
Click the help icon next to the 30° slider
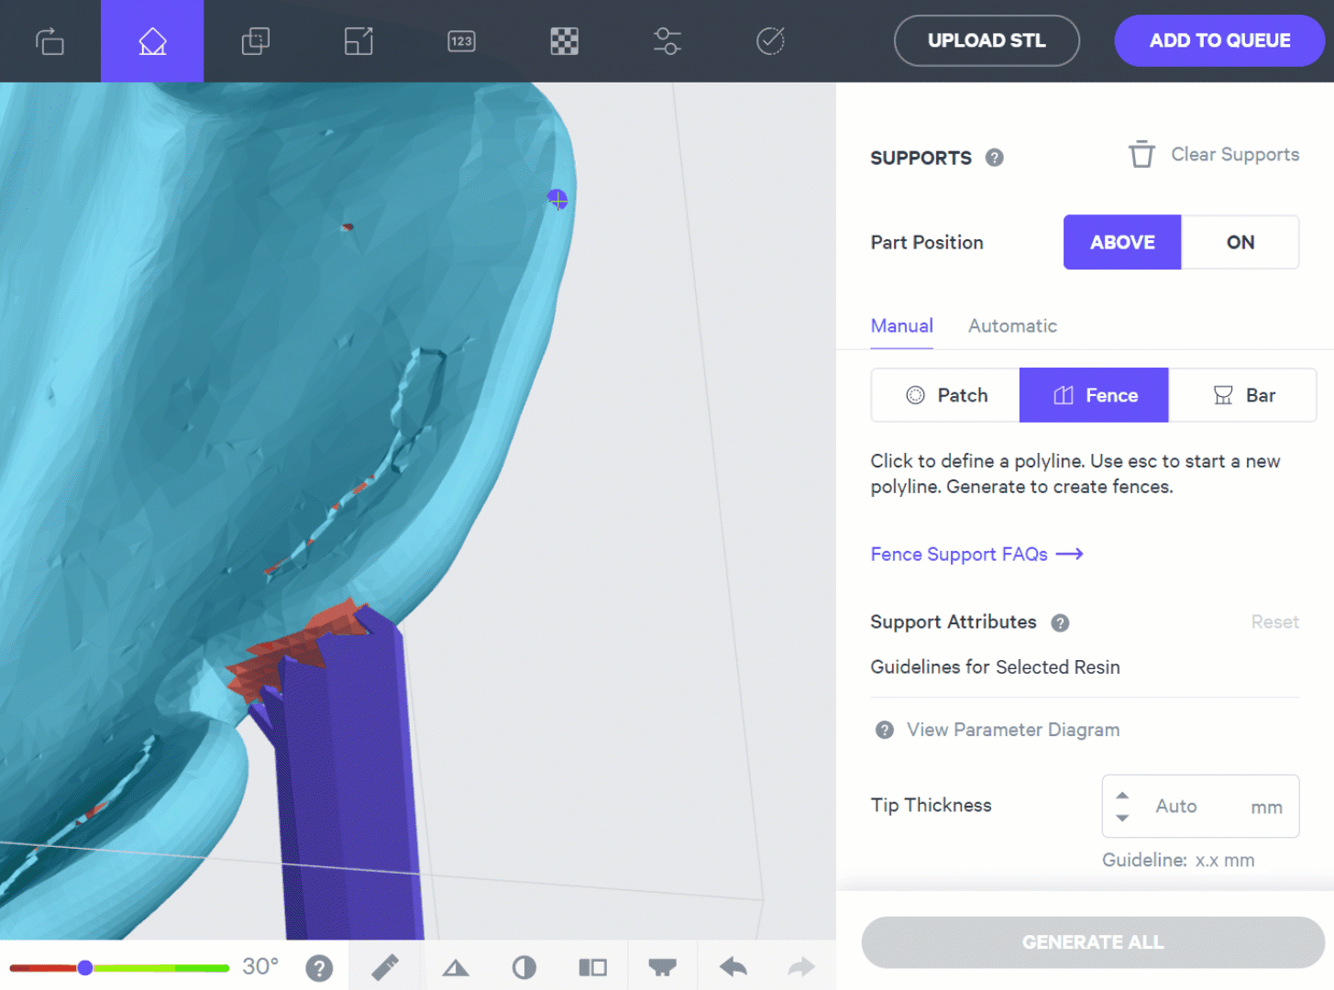(319, 968)
